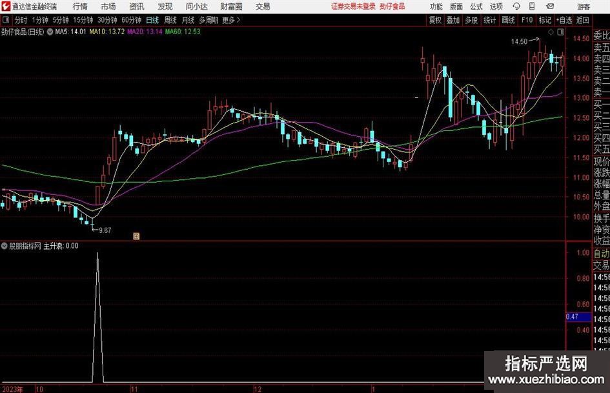Click the 返回 back button
Viewport: 610px width, 393px height.
(582, 20)
